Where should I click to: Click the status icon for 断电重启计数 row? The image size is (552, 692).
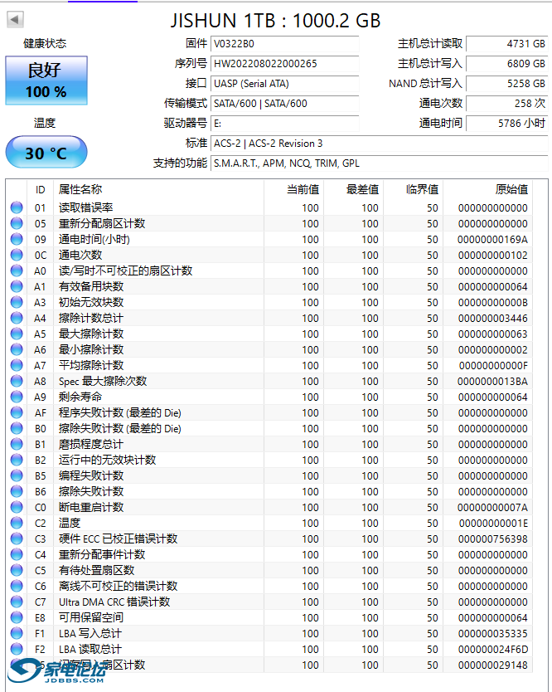pyautogui.click(x=17, y=507)
